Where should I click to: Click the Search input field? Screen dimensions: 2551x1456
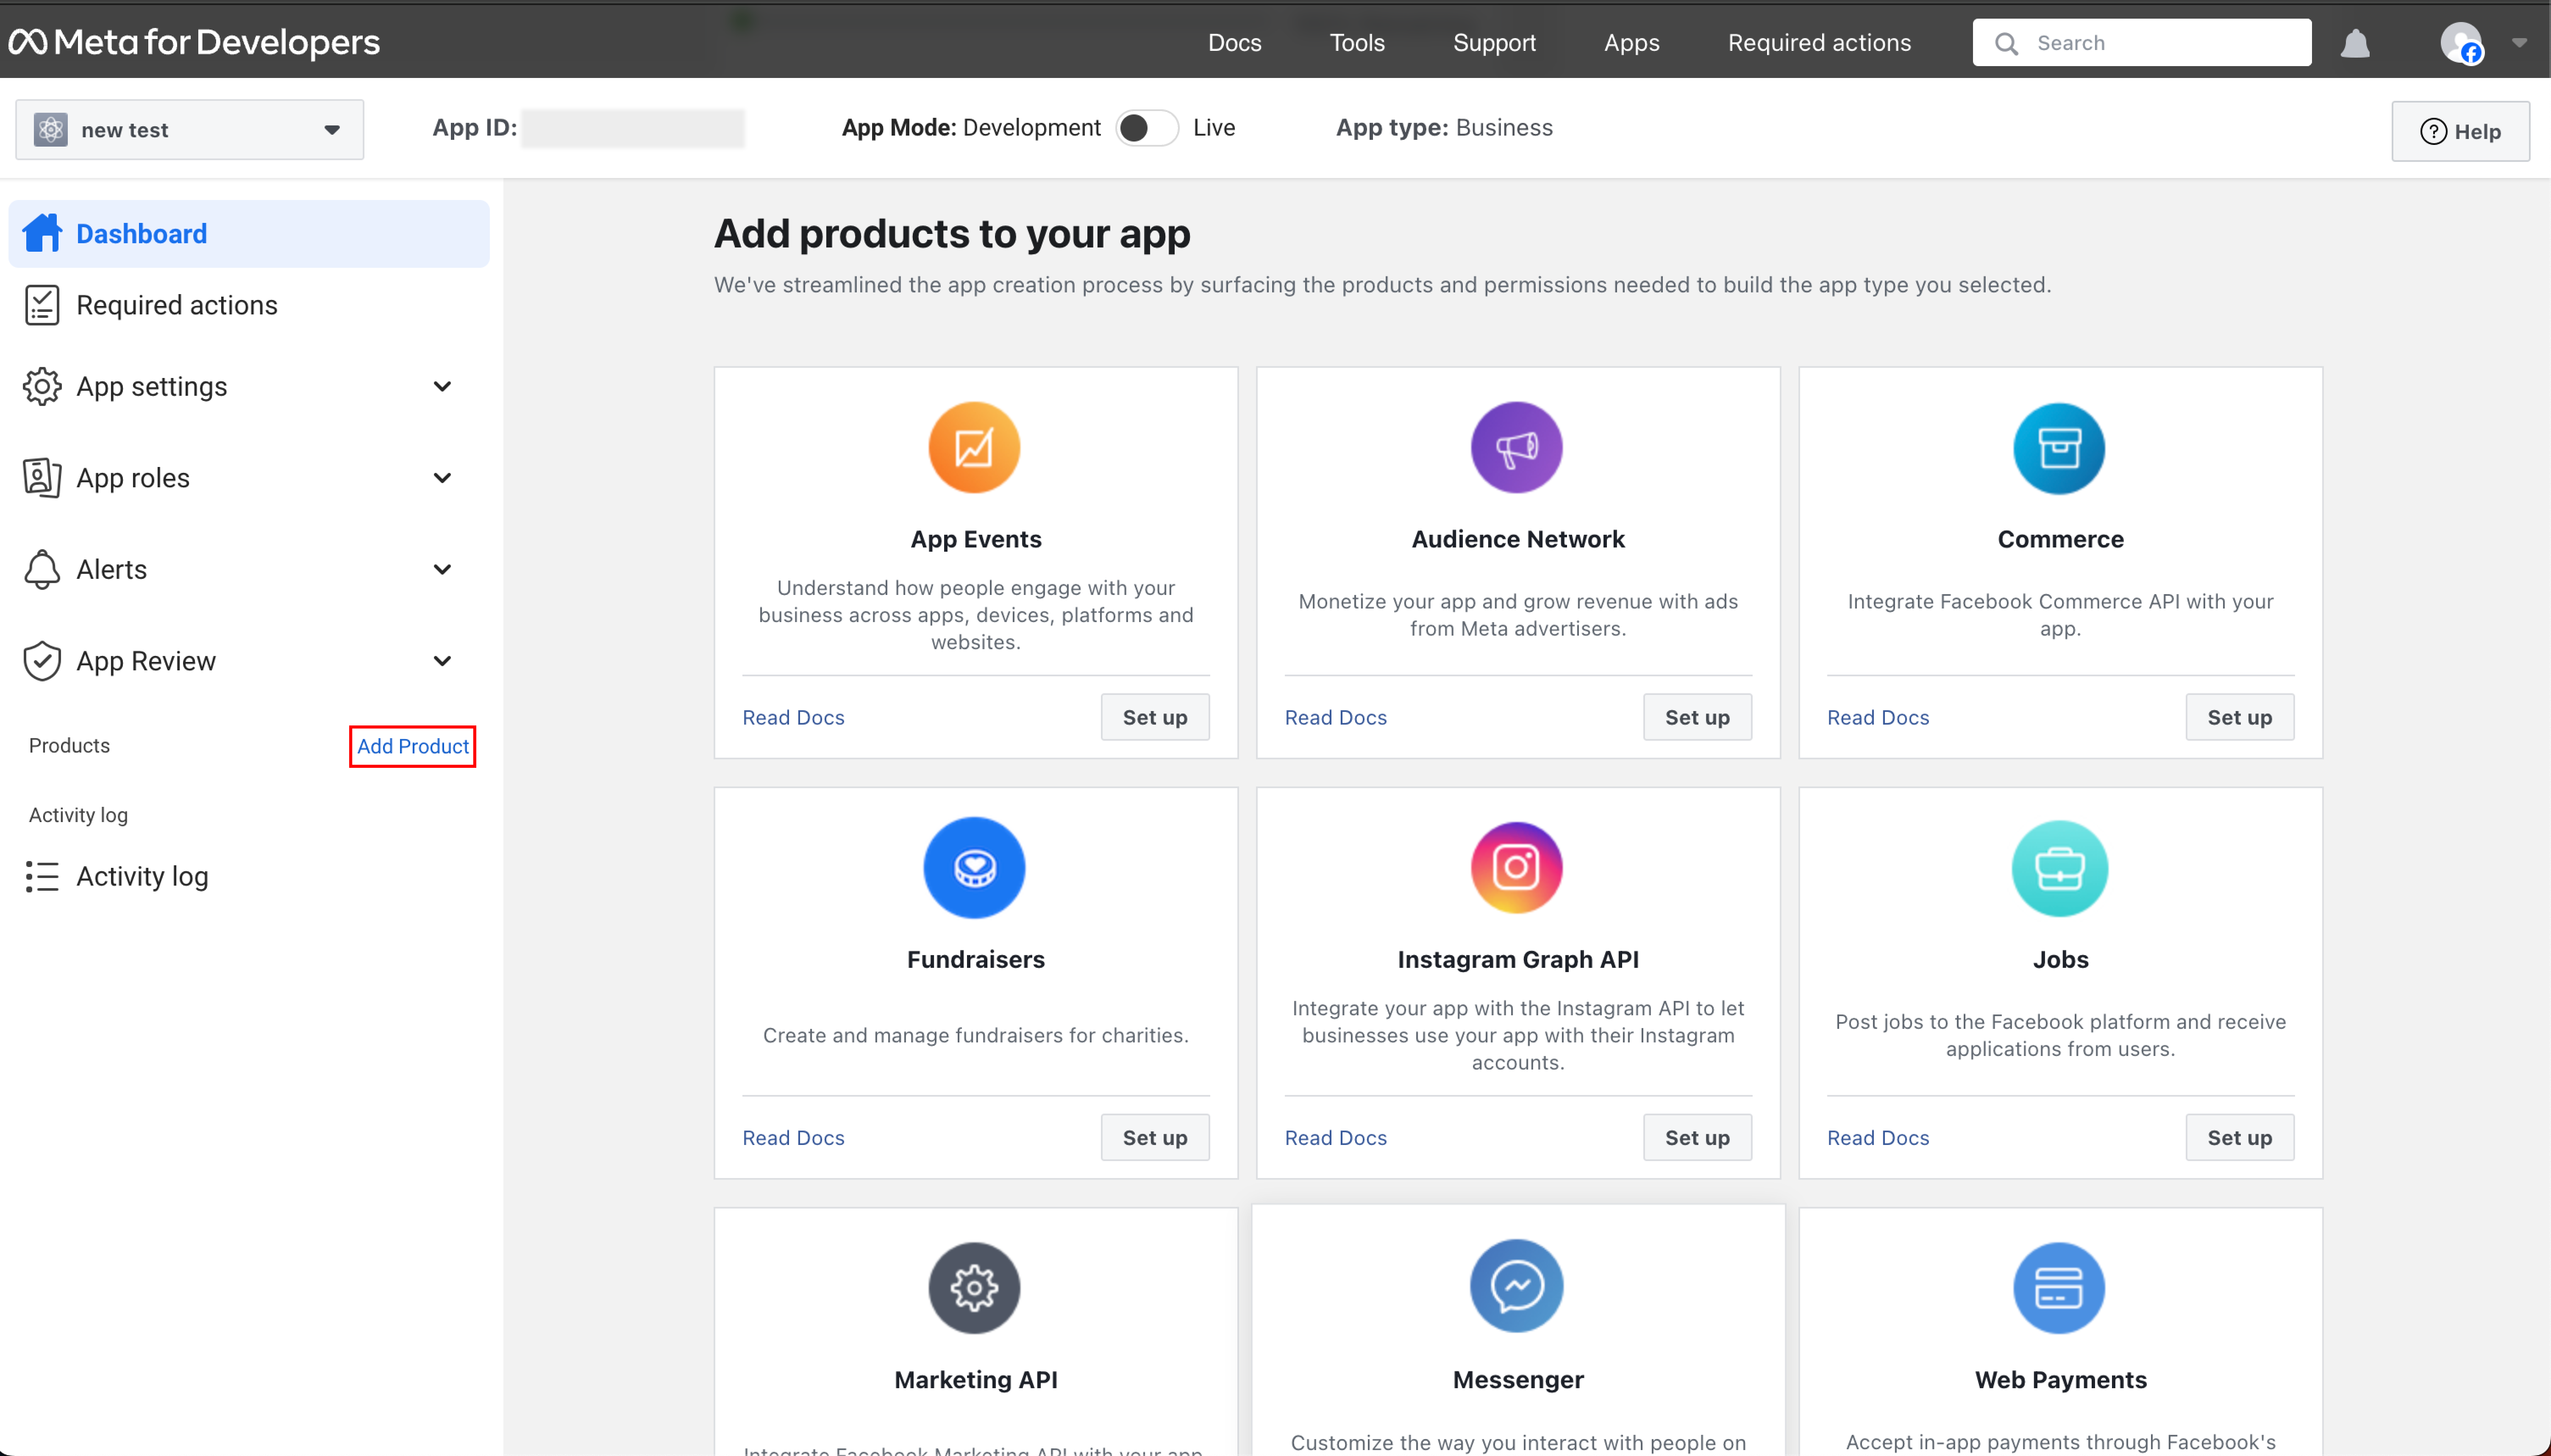tap(2160, 43)
